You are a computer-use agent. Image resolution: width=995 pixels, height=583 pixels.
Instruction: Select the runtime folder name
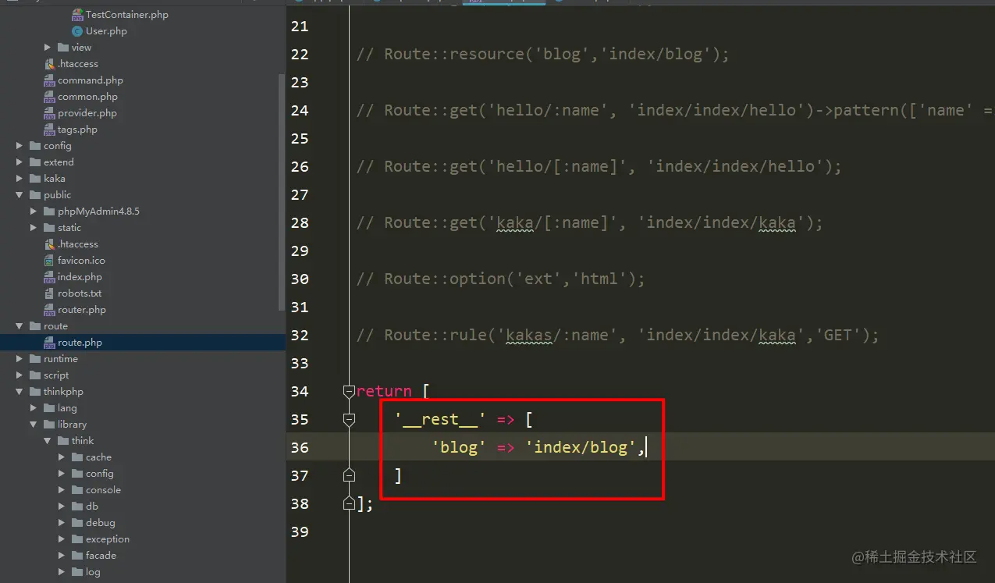coord(61,359)
